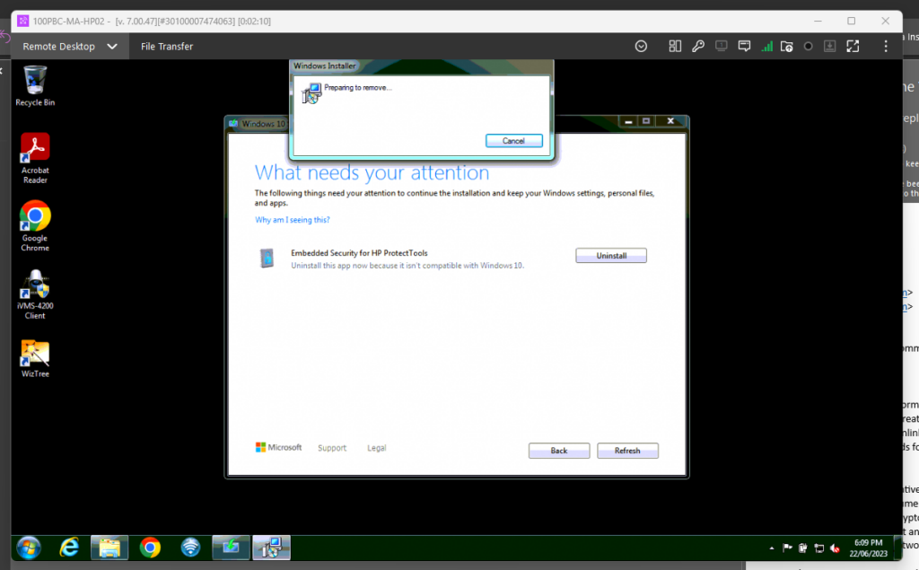Image resolution: width=919 pixels, height=570 pixels.
Task: Click the green connection quality signal icon
Action: (766, 47)
